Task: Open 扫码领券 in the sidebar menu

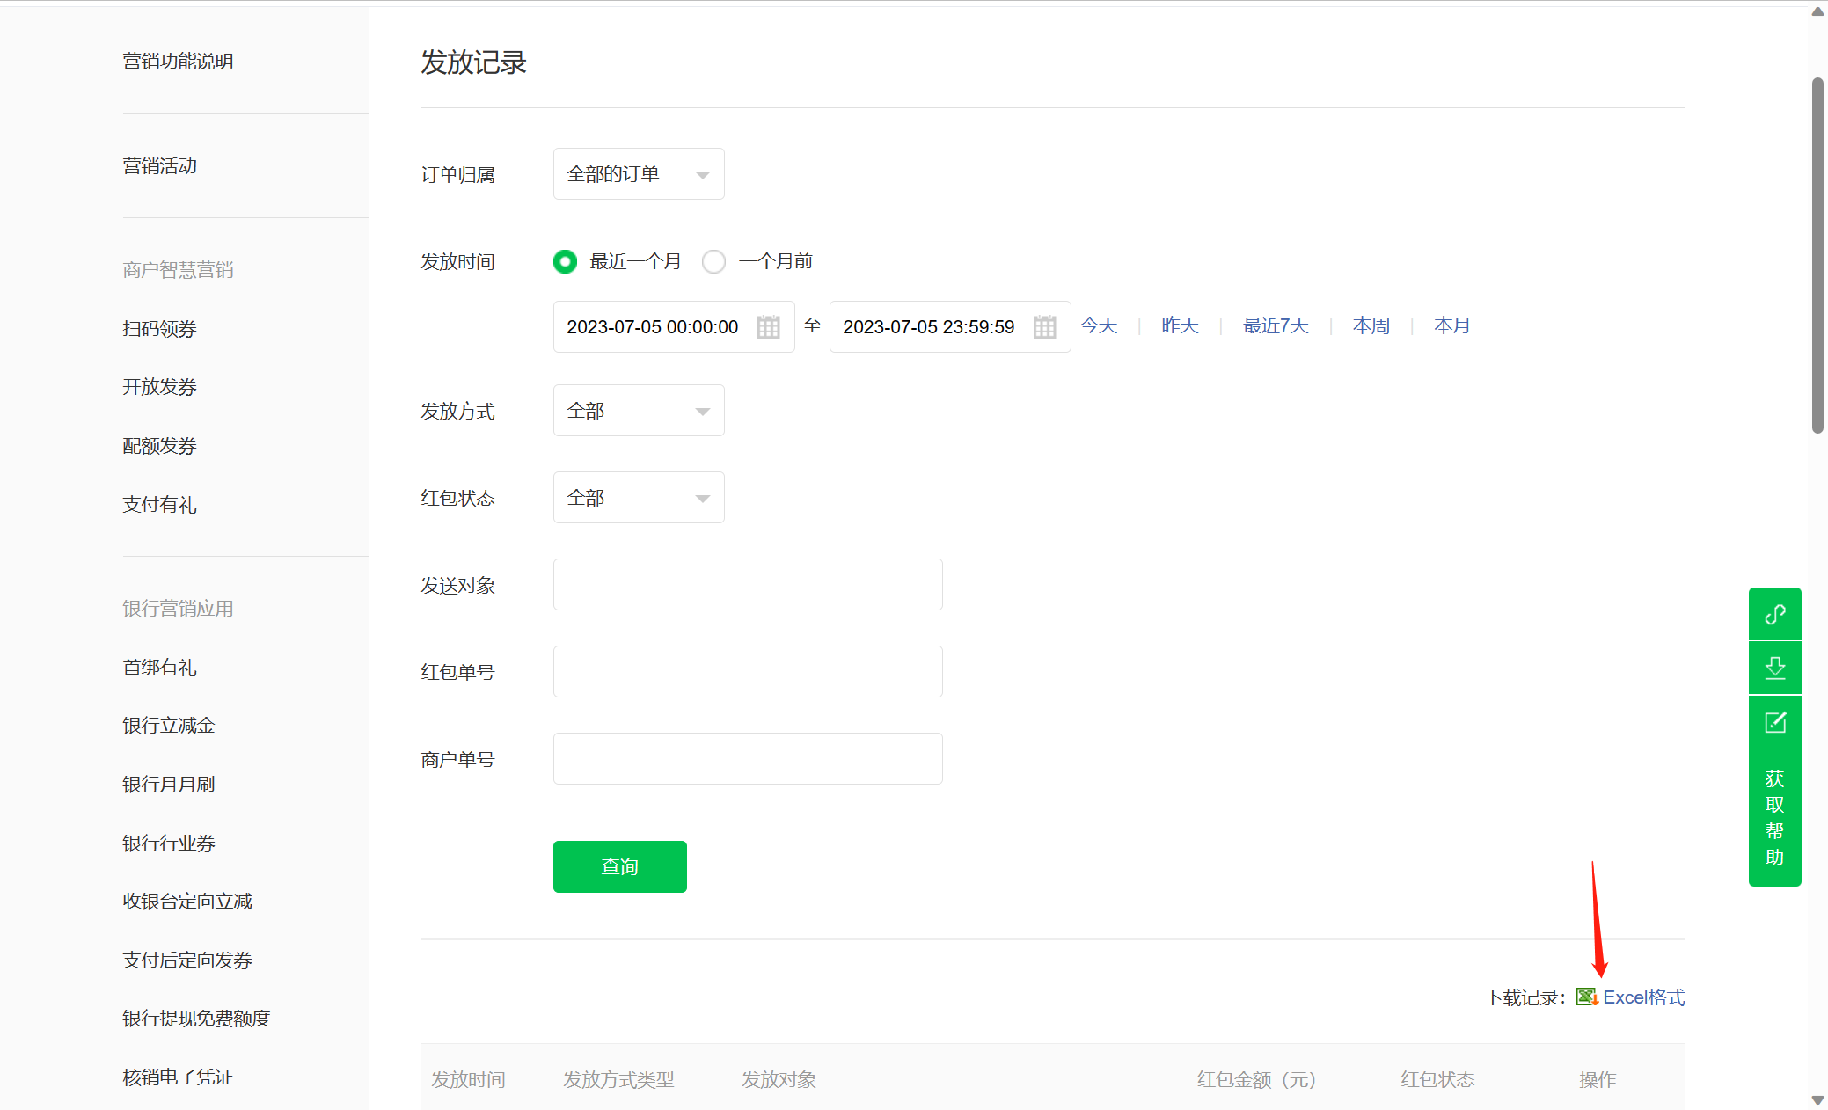Action: [x=159, y=329]
